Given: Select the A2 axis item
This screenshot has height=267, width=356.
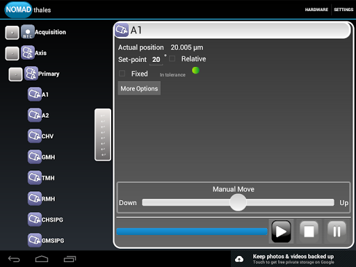Looking at the screenshot, I should [35, 115].
